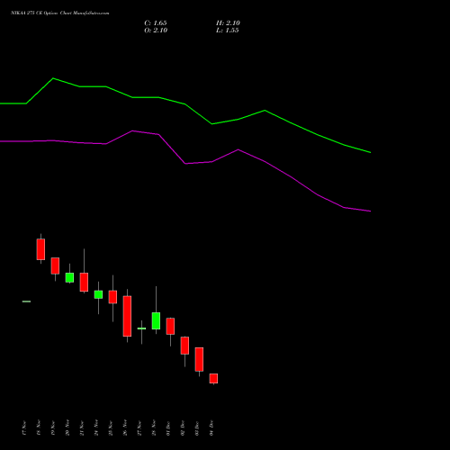Click the close value 'C: 1.65'
450x450 pixels.
[156, 23]
